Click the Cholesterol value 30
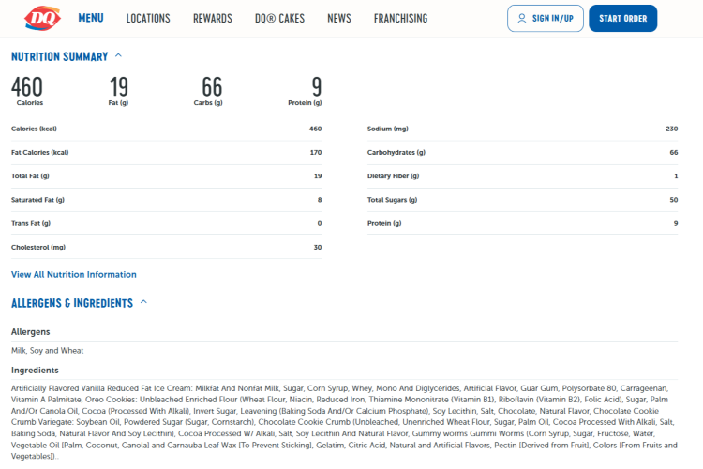Viewport: 703px width, 469px height. pyautogui.click(x=318, y=248)
